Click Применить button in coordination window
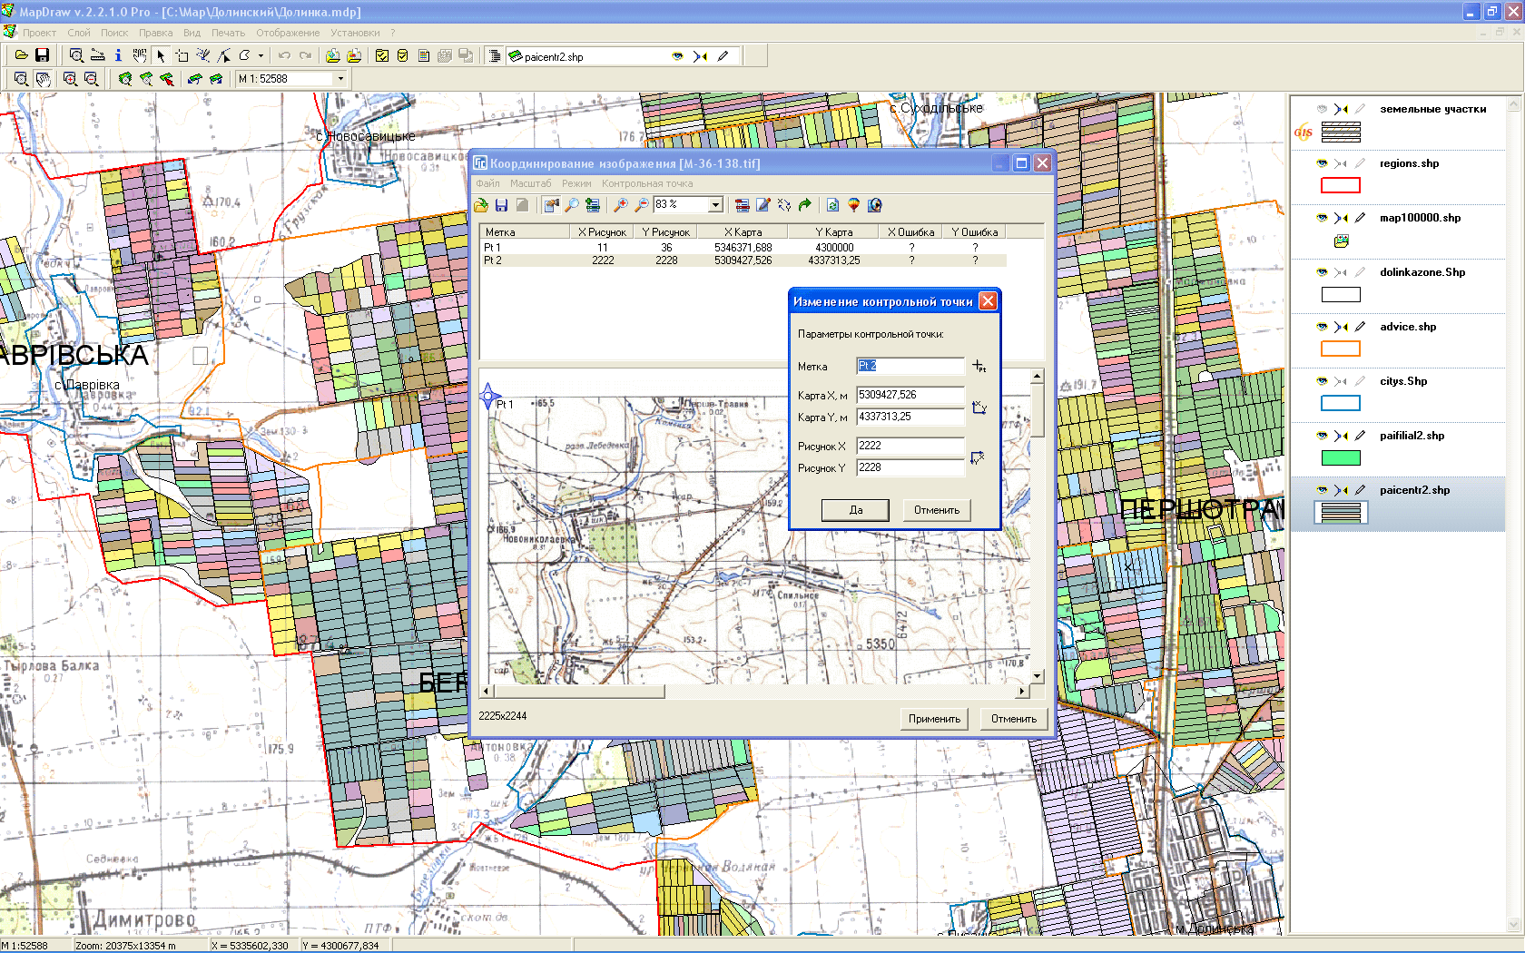 tap(934, 719)
